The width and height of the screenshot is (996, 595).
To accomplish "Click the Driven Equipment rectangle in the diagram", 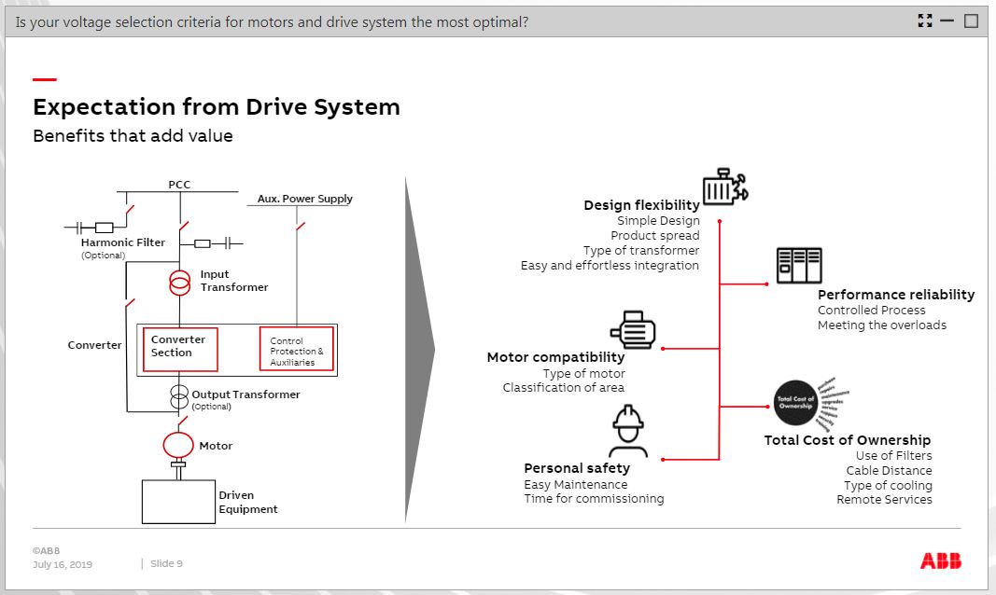I will (177, 501).
